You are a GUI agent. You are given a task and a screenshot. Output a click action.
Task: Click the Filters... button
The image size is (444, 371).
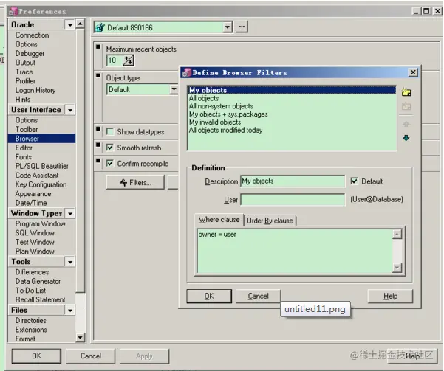[135, 182]
